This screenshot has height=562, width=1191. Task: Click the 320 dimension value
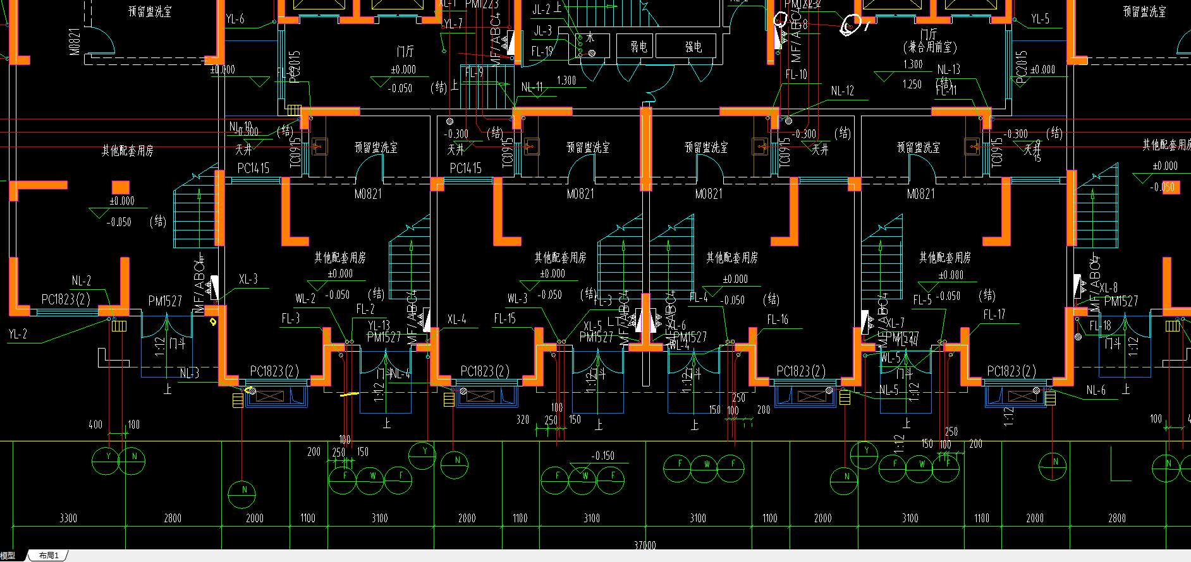523,419
